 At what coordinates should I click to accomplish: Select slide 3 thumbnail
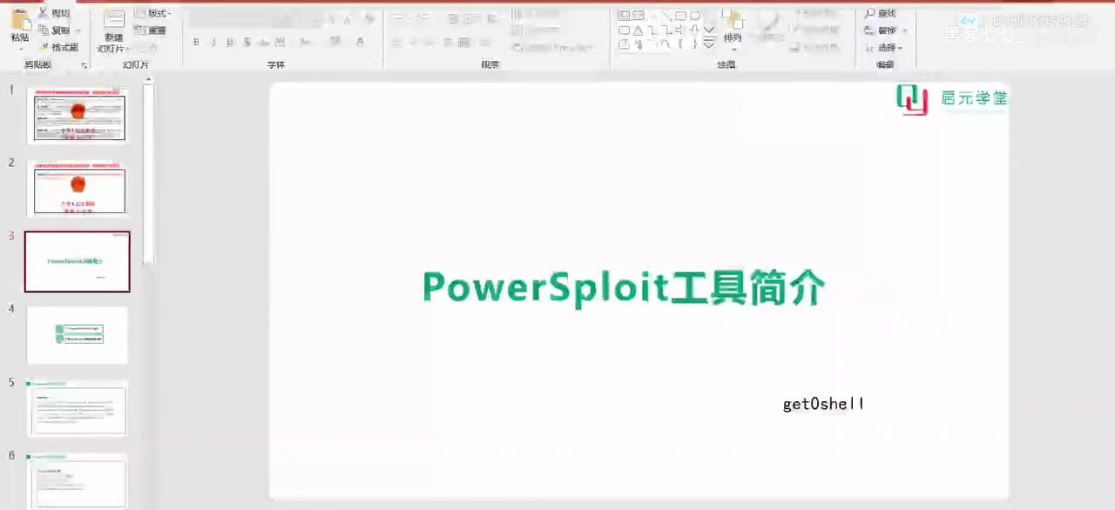point(78,262)
